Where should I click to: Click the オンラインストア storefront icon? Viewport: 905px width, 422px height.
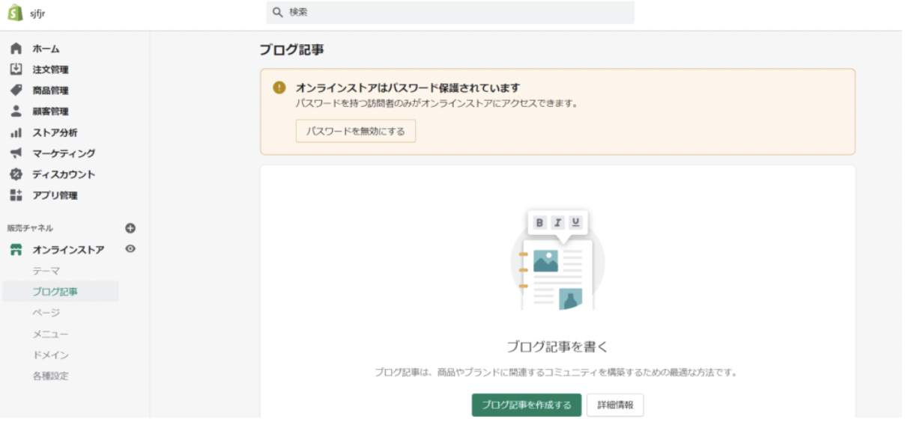pyautogui.click(x=16, y=250)
